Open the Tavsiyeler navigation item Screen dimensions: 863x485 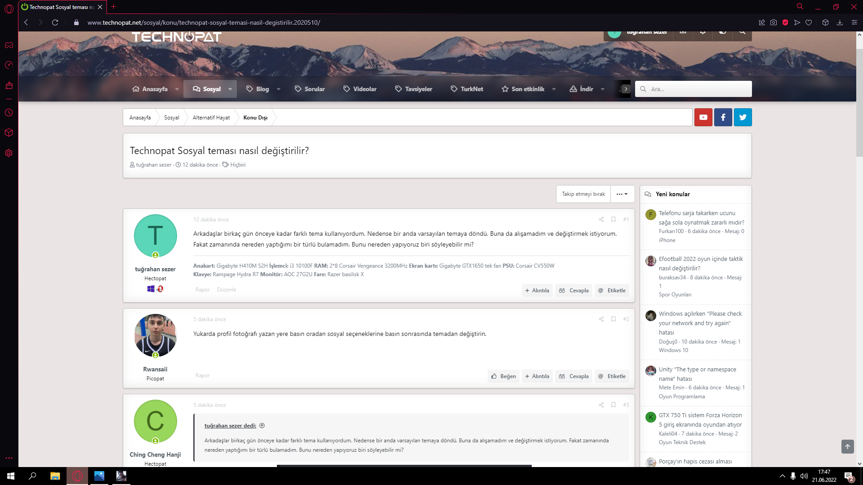point(414,89)
